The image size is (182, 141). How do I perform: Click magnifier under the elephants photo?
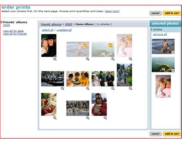tap(88, 118)
